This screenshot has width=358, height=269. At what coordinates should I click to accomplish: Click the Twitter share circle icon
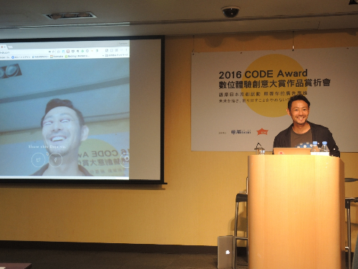click(x=38, y=159)
